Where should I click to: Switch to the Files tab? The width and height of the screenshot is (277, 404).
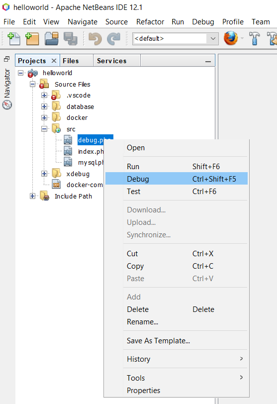tap(71, 61)
